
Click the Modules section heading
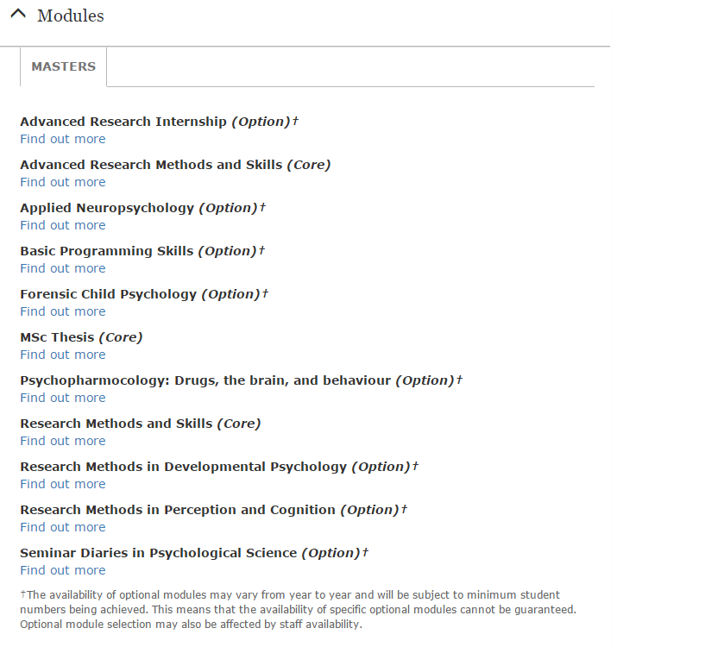(70, 16)
